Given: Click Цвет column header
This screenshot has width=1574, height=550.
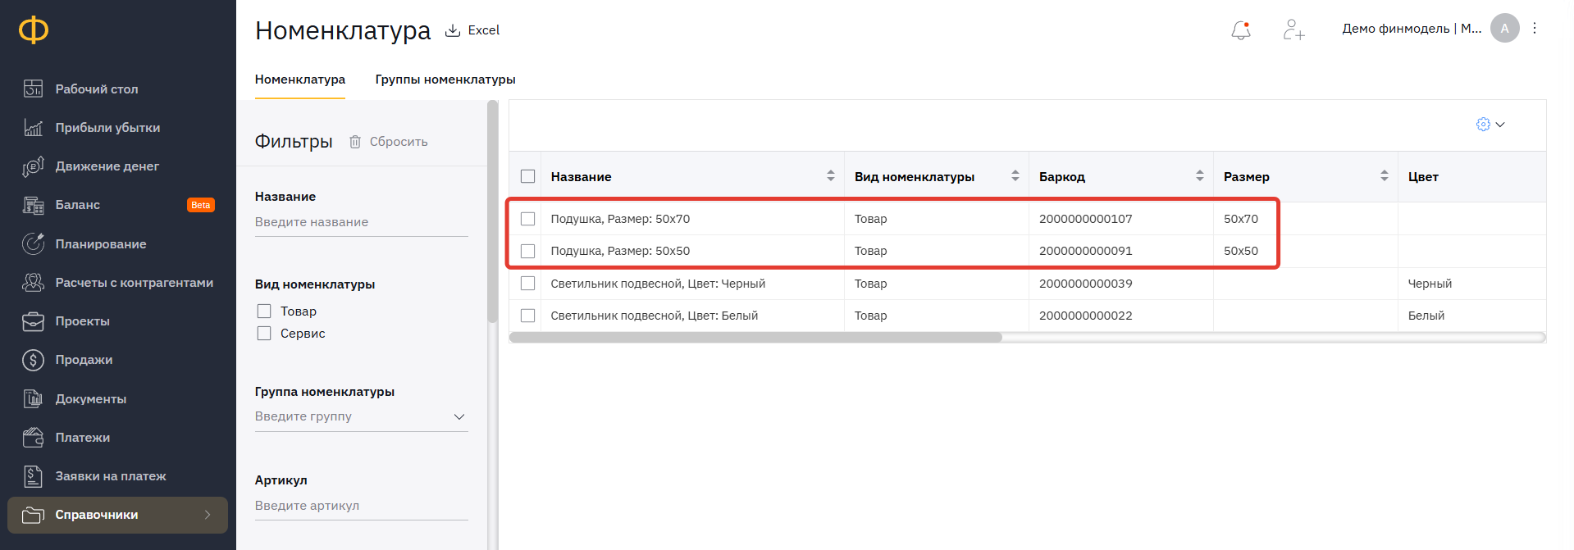Looking at the screenshot, I should pyautogui.click(x=1423, y=176).
